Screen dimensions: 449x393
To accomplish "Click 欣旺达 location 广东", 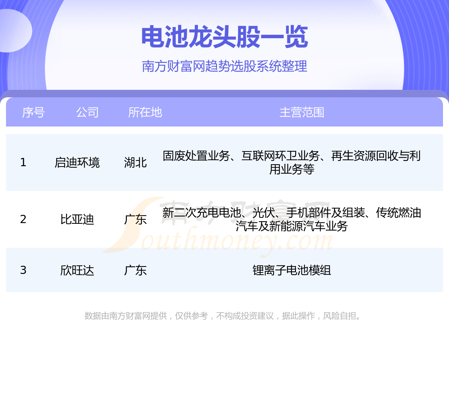I will tap(135, 270).
